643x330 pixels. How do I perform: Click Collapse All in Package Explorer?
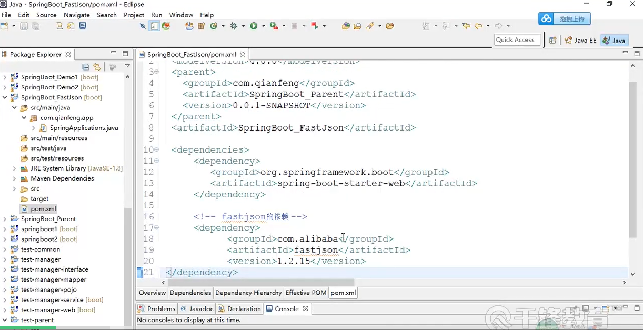86,67
